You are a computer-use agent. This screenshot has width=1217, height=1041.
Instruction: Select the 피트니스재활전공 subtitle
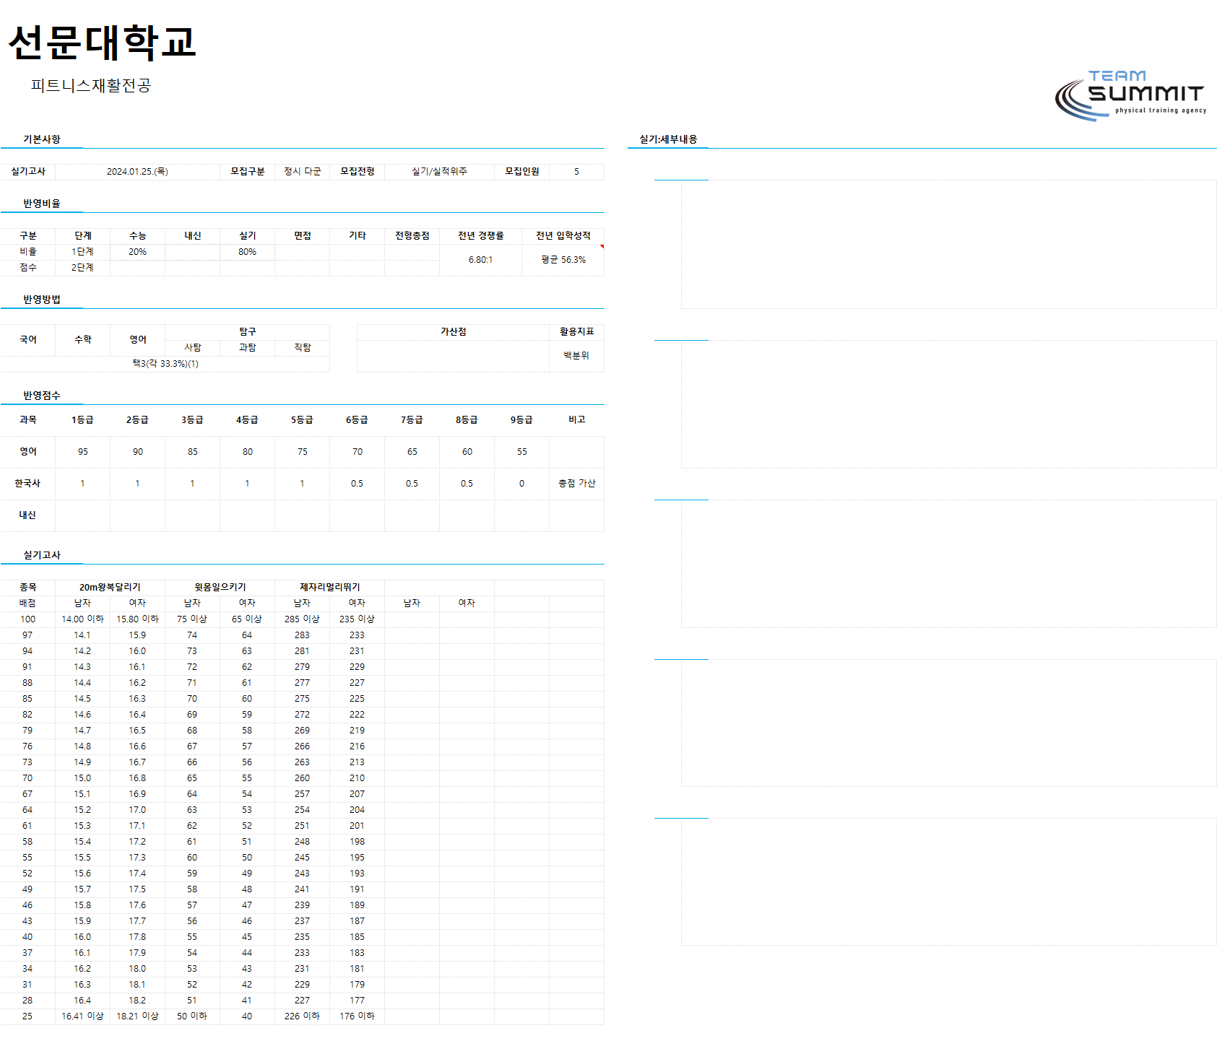pos(91,85)
